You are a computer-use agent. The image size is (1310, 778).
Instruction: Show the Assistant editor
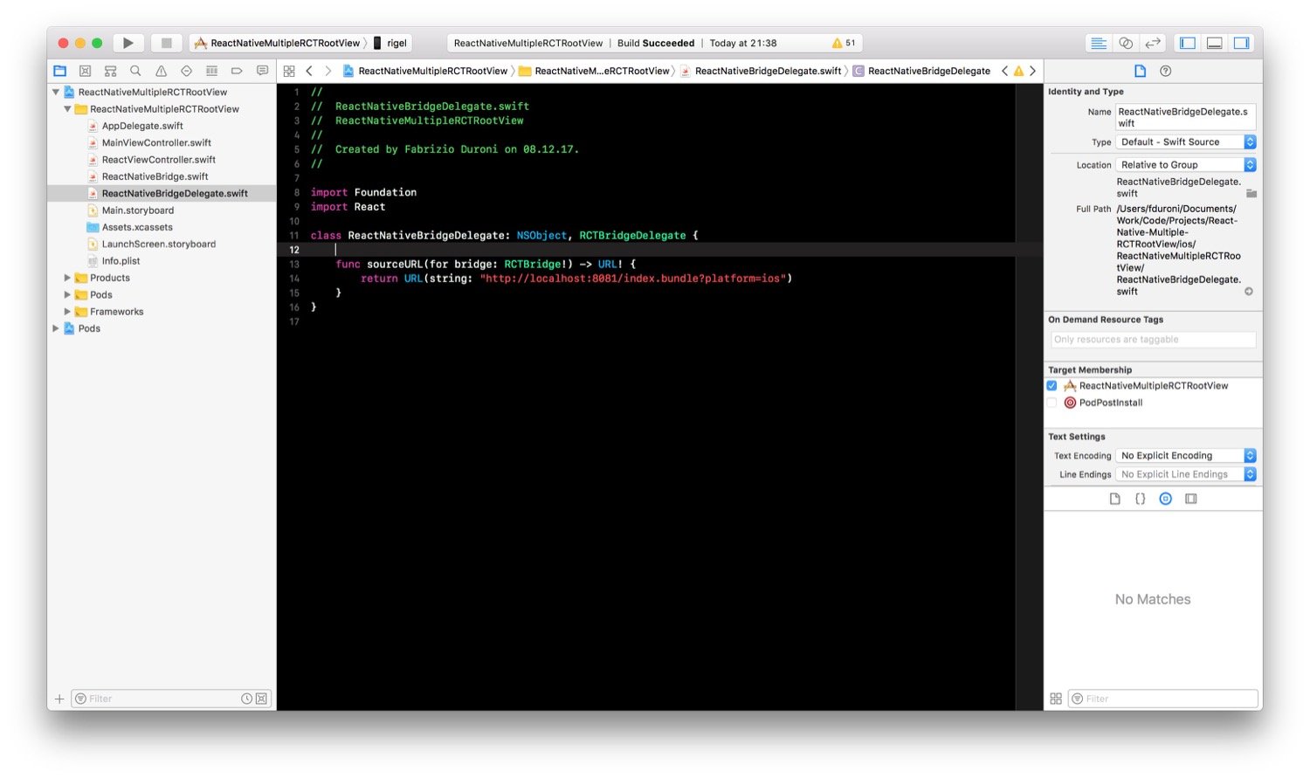(x=1126, y=43)
